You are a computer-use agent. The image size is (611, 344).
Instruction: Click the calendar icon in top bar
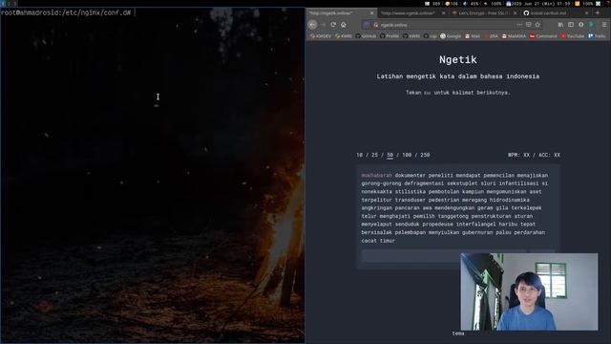[x=508, y=4]
